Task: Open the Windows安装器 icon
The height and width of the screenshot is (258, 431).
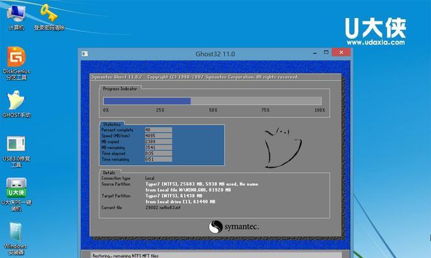Action: 16,239
